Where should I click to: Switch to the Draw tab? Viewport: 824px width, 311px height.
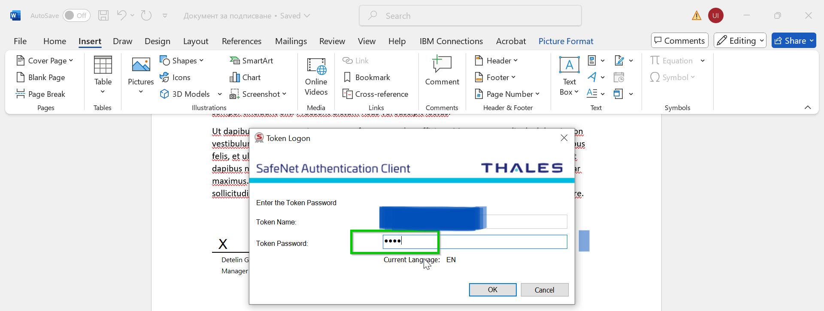[122, 41]
